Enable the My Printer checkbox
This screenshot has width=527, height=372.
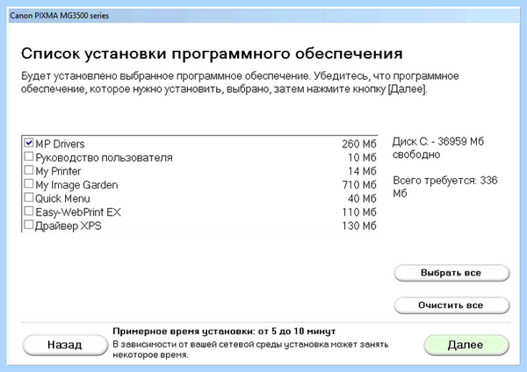coord(29,170)
